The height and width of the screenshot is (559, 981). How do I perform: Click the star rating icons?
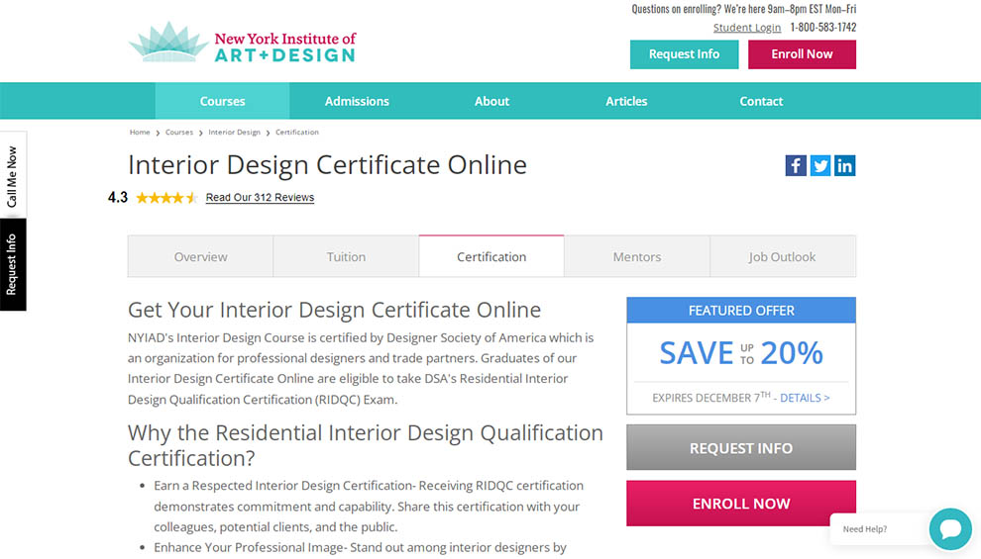(x=166, y=198)
